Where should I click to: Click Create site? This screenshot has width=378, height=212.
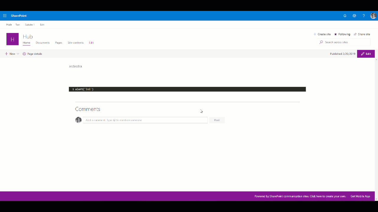322,34
